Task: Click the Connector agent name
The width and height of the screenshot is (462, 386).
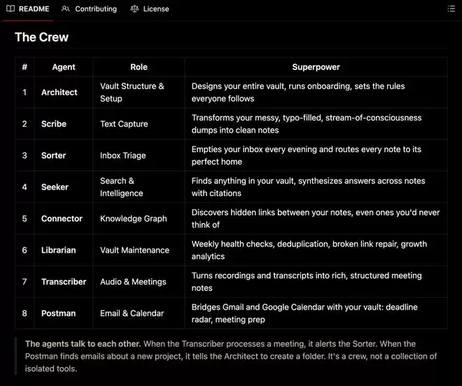Action: point(62,219)
